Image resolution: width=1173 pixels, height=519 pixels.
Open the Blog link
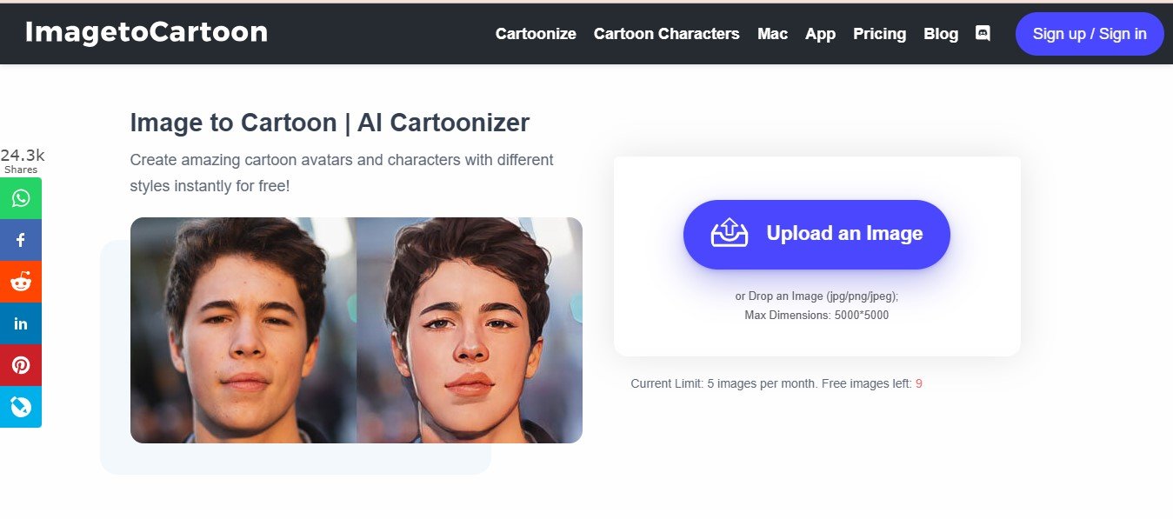click(x=941, y=34)
